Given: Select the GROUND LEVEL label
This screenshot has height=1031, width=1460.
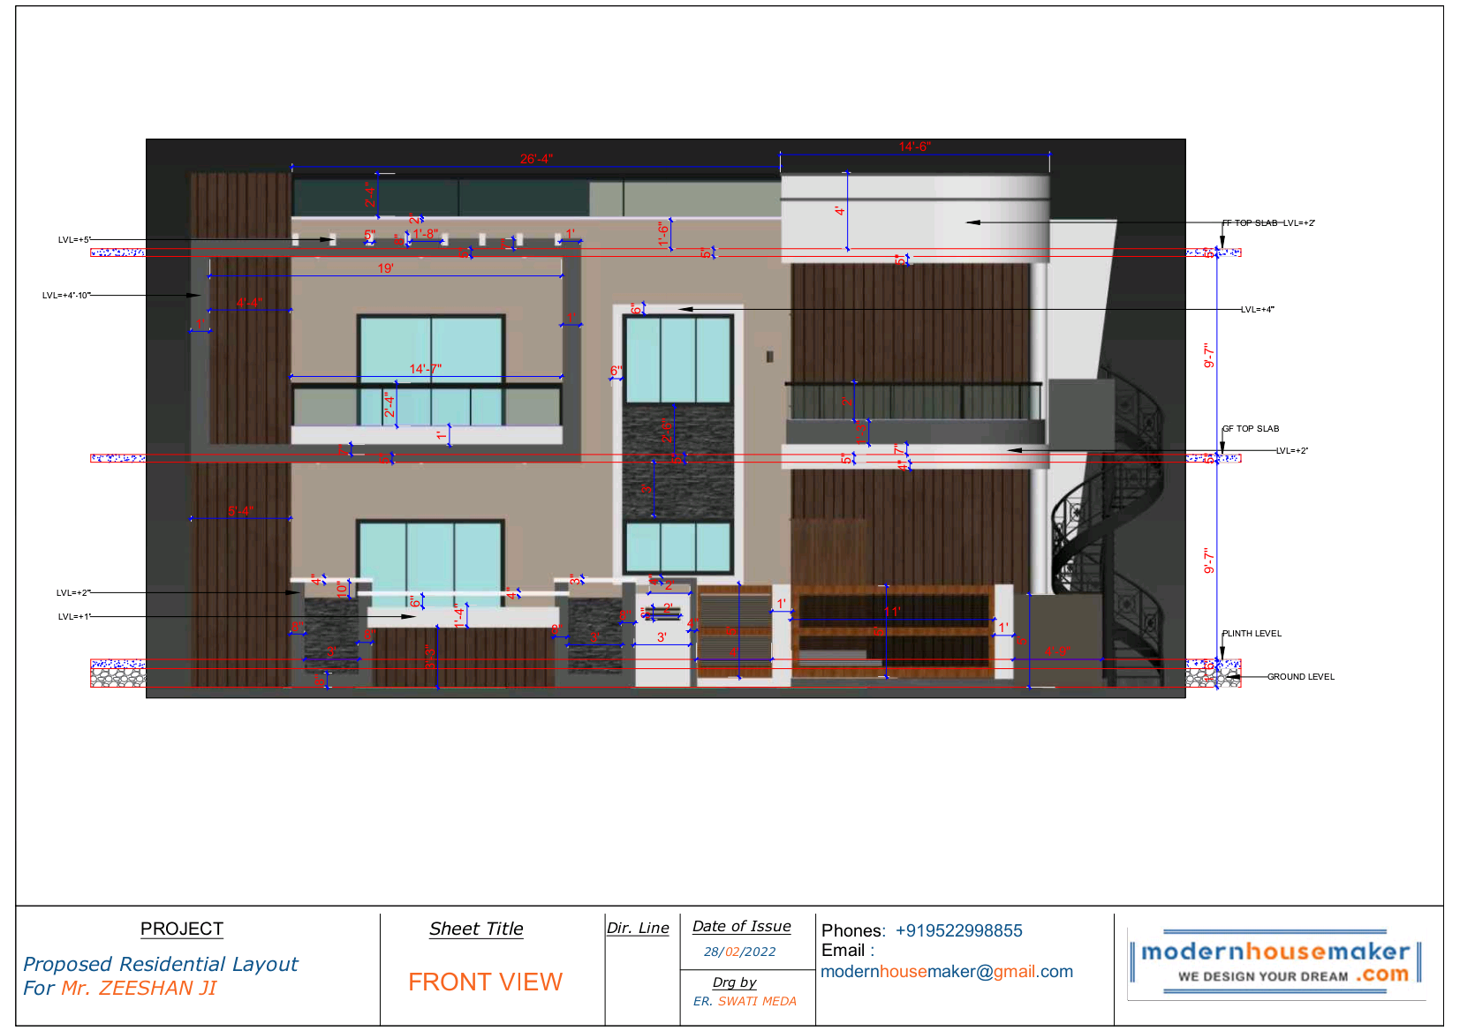Looking at the screenshot, I should [1301, 677].
